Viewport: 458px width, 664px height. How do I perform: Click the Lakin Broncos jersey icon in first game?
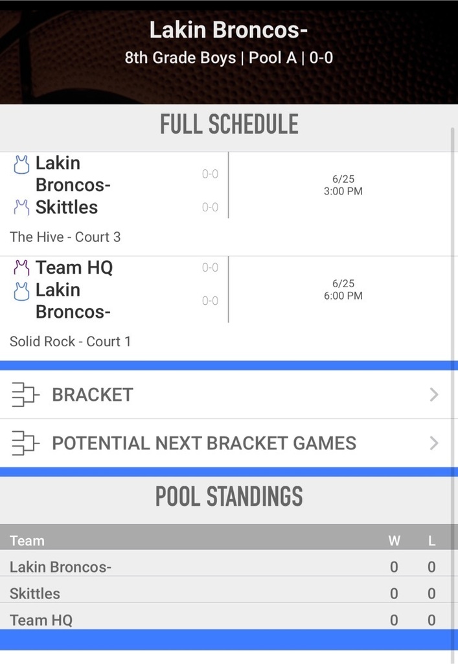pyautogui.click(x=21, y=165)
